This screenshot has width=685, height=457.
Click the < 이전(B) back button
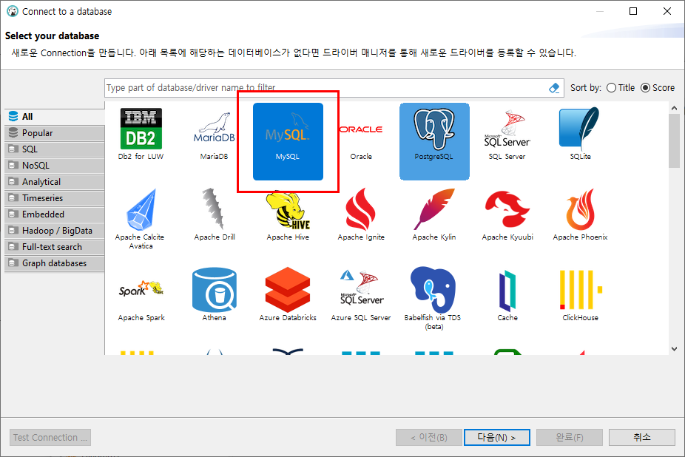tap(428, 437)
